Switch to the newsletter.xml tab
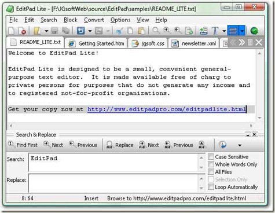The width and height of the screenshot is (275, 213). (194, 43)
